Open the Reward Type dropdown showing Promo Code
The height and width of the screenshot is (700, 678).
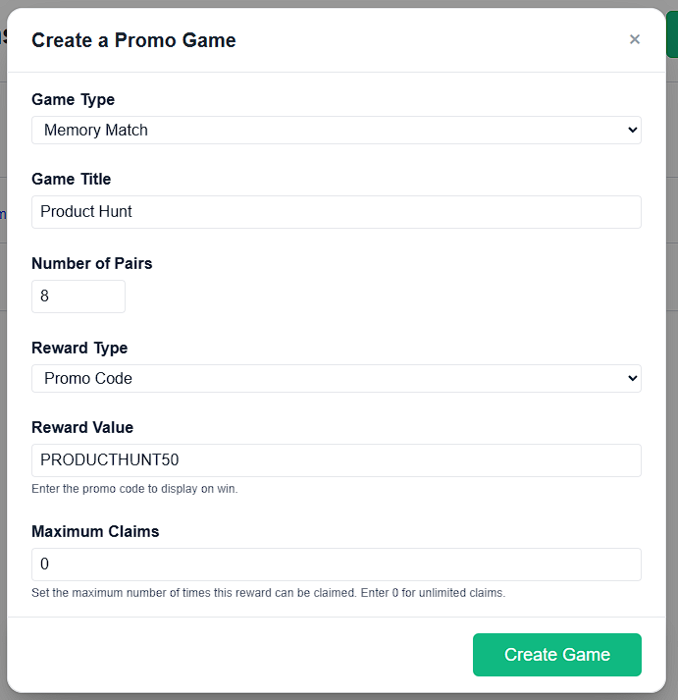[337, 379]
